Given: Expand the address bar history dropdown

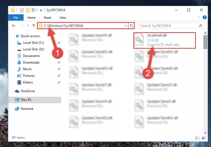Looking at the screenshot, I should [x=126, y=26].
